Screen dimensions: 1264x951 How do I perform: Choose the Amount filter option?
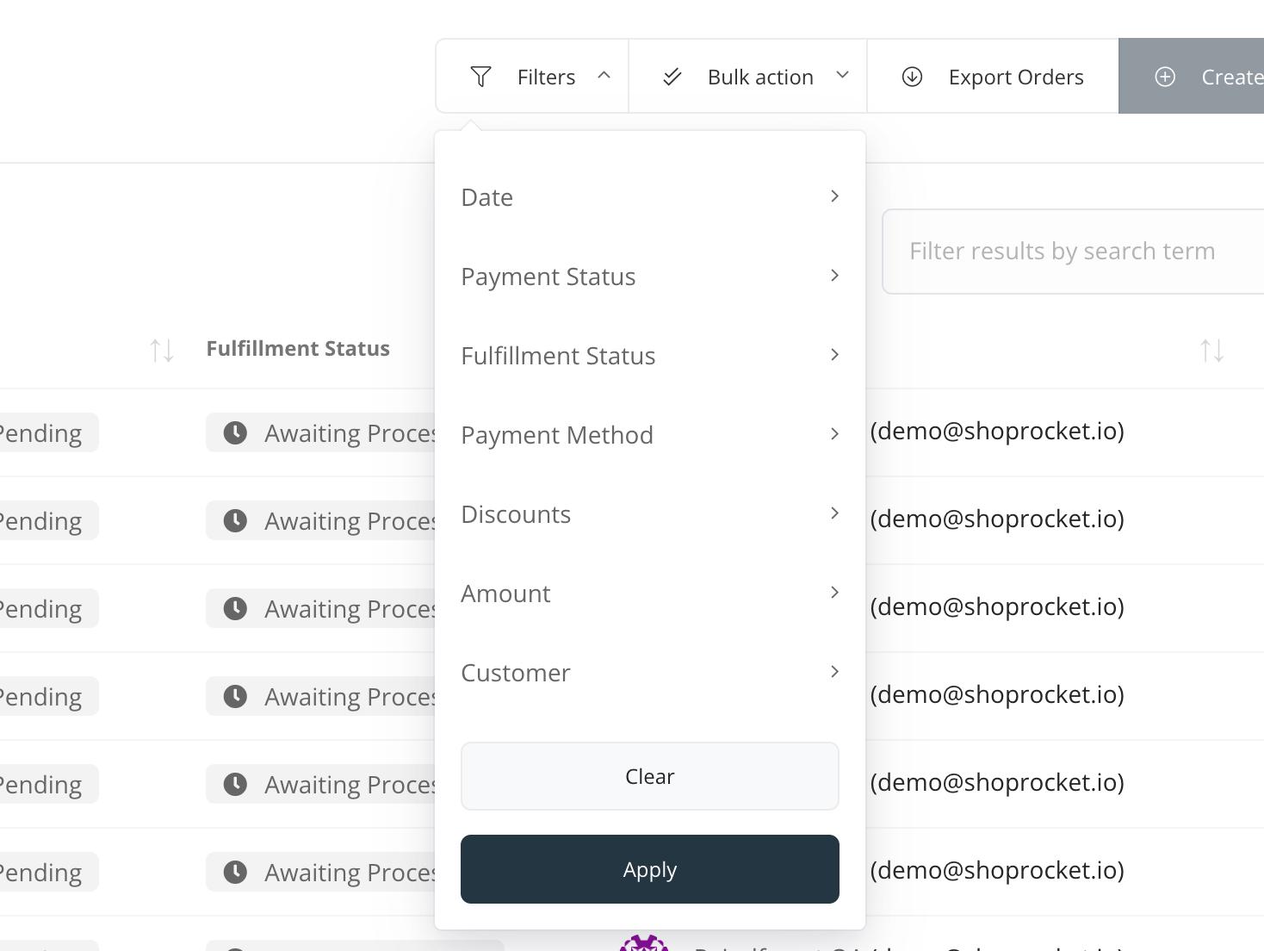pyautogui.click(x=650, y=594)
